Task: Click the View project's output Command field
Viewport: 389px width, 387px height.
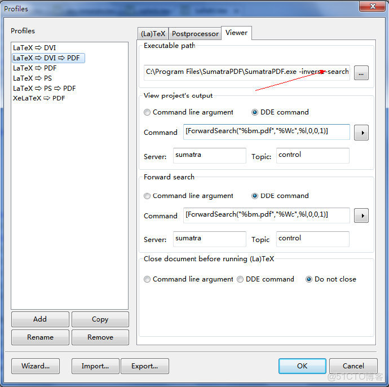Action: 267,132
